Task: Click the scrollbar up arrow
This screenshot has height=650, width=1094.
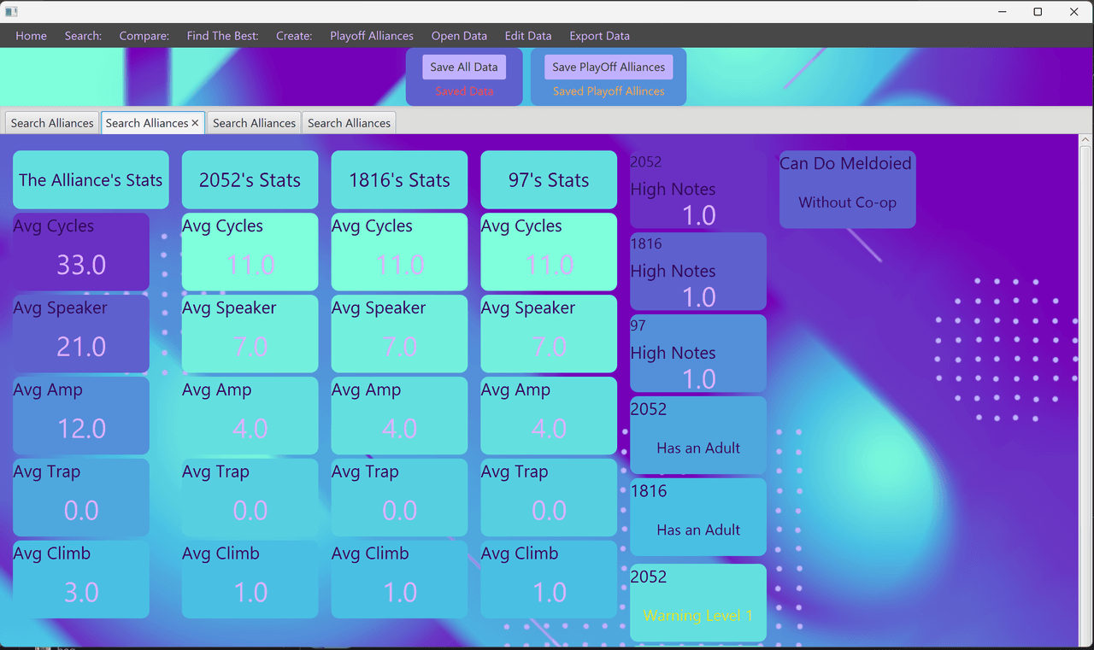Action: coord(1086,140)
